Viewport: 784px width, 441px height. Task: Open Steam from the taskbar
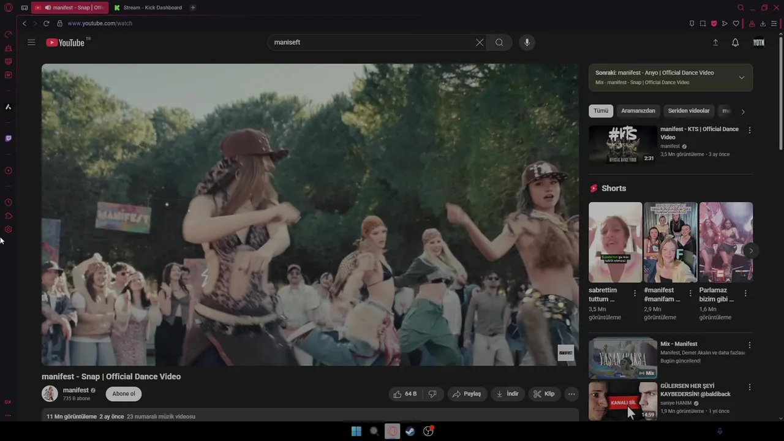[x=410, y=431]
